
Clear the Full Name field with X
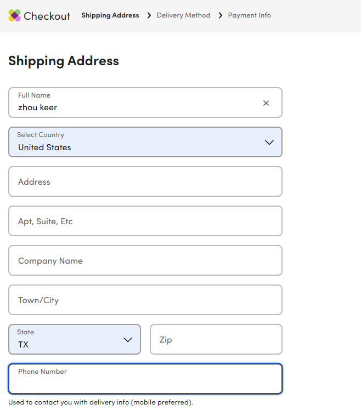(x=266, y=103)
